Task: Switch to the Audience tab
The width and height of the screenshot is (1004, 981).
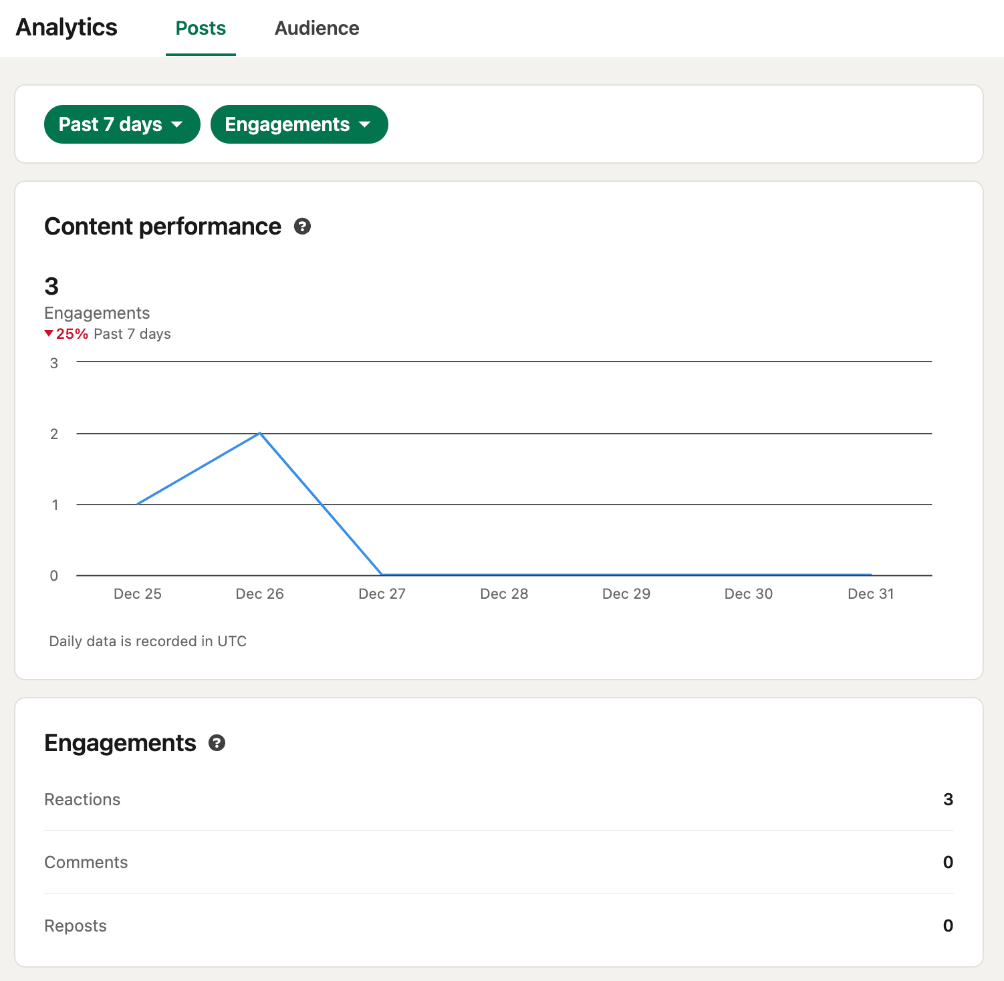Action: coord(317,28)
